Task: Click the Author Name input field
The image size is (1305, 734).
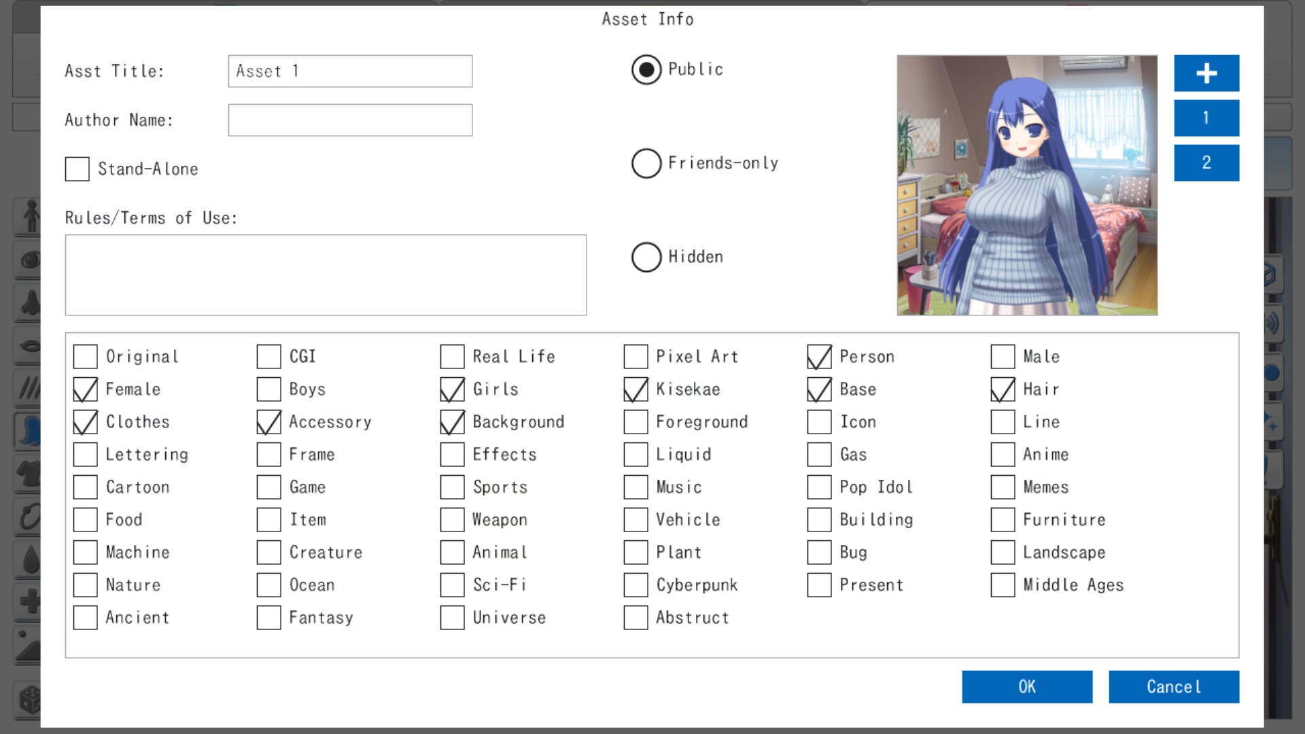Action: tap(350, 120)
